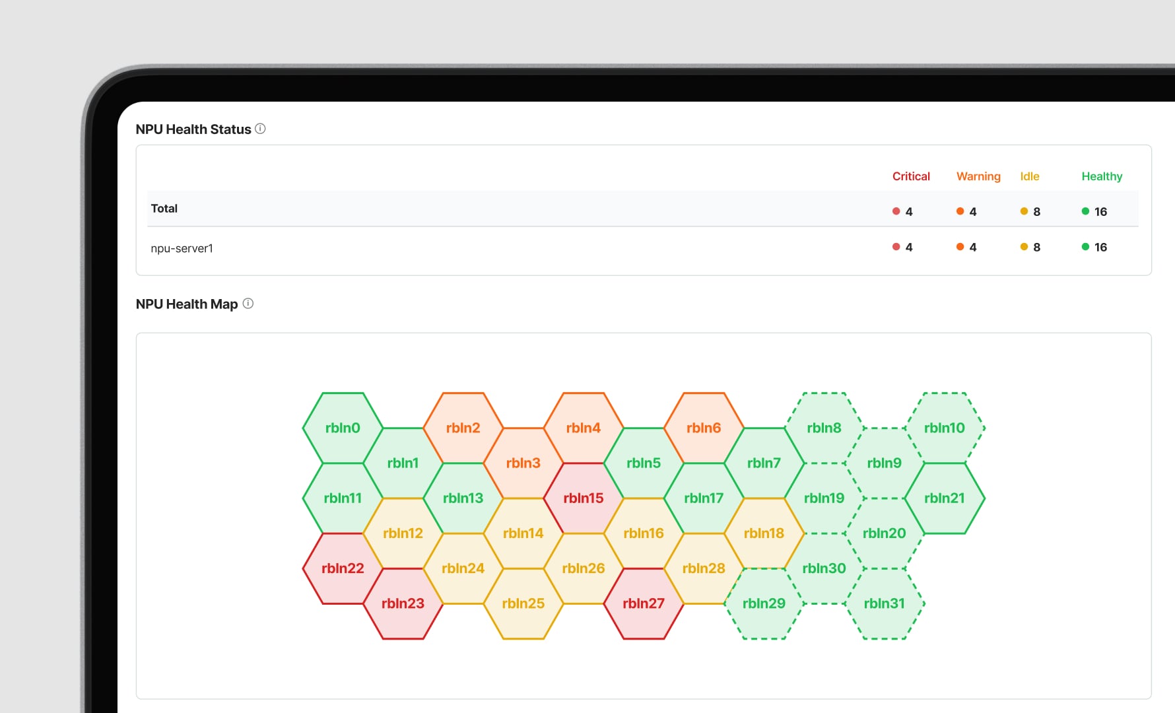The image size is (1175, 713).
Task: Click the Healthy column header
Action: [1102, 176]
